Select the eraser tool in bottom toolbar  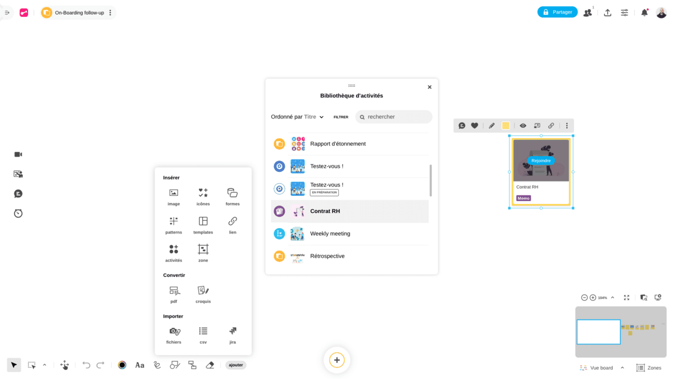coord(210,365)
